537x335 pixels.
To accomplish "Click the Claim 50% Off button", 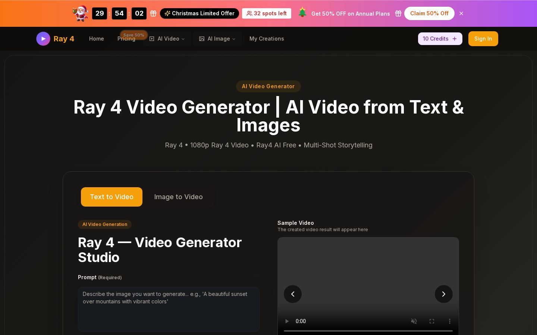I will pyautogui.click(x=429, y=13).
